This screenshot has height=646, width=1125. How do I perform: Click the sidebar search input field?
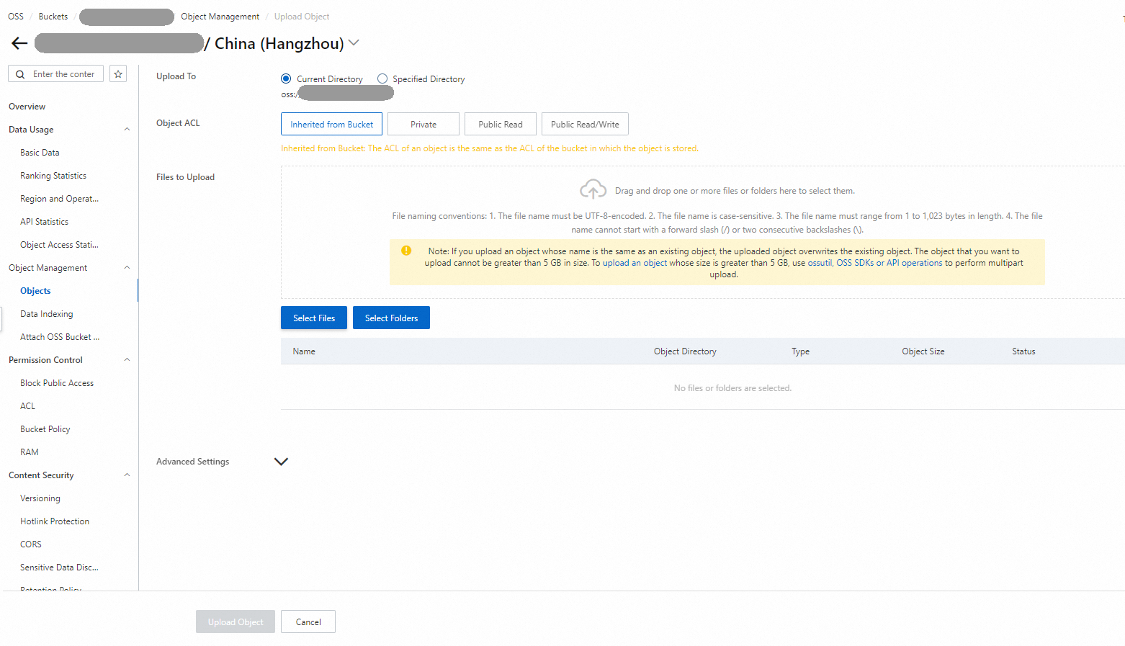(56, 73)
